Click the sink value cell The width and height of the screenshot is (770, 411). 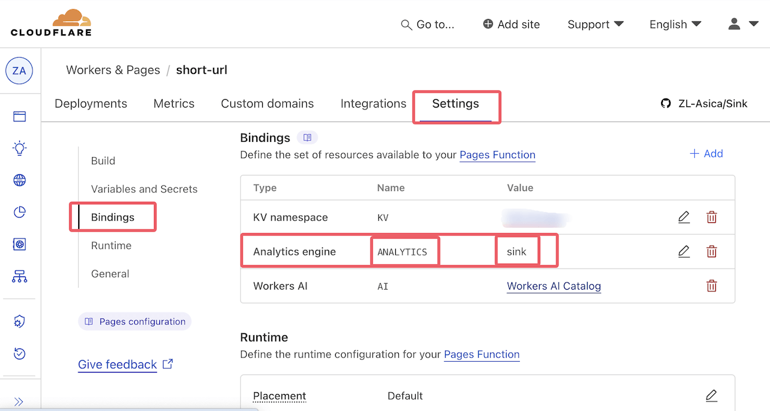click(x=517, y=252)
